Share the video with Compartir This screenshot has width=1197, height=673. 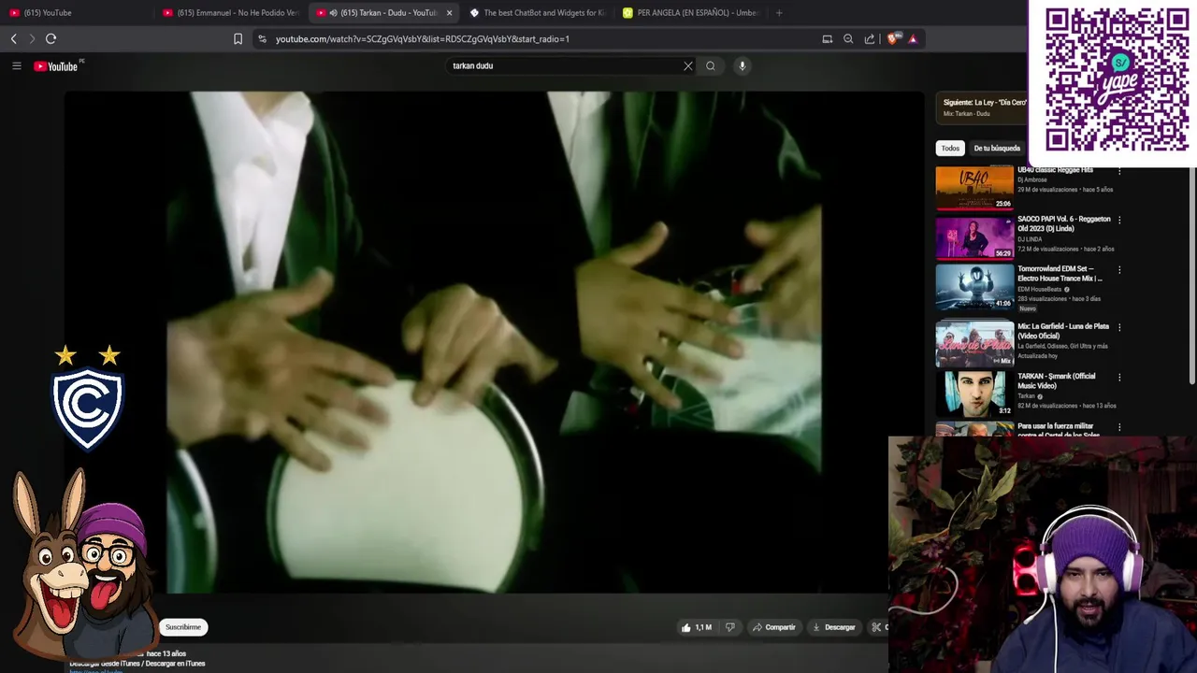(774, 627)
